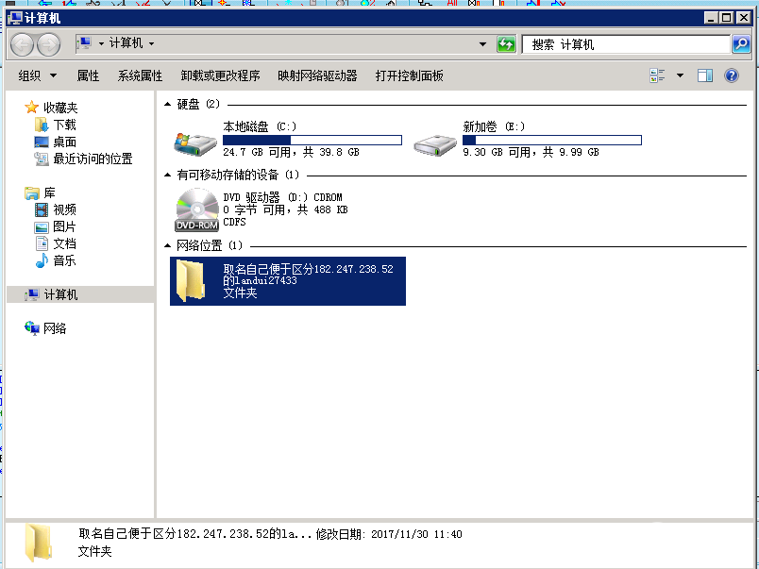Select 系统属性 on the toolbar
The width and height of the screenshot is (759, 569).
(140, 75)
